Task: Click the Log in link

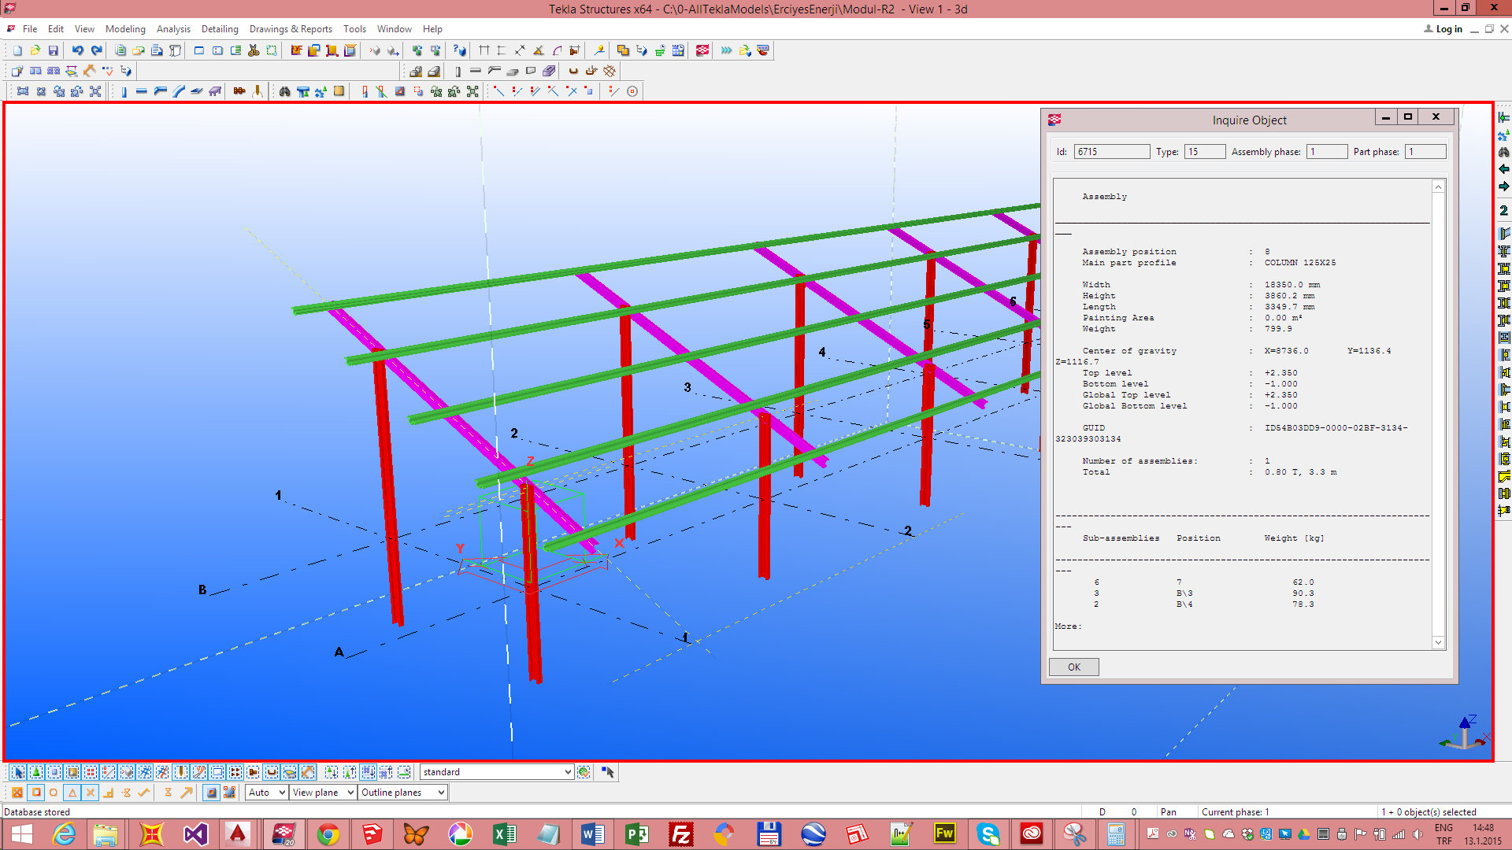Action: coord(1448,29)
